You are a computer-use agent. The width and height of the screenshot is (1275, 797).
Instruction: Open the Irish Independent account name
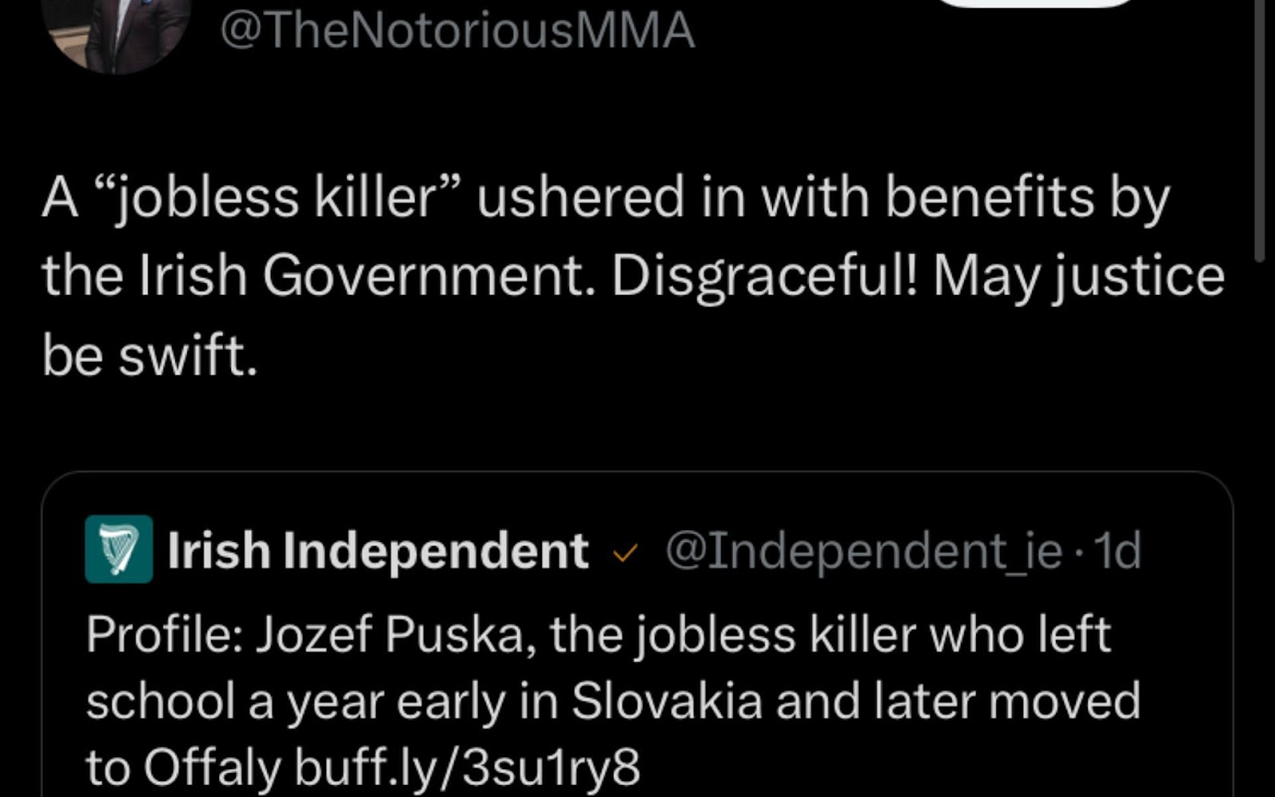coord(378,550)
